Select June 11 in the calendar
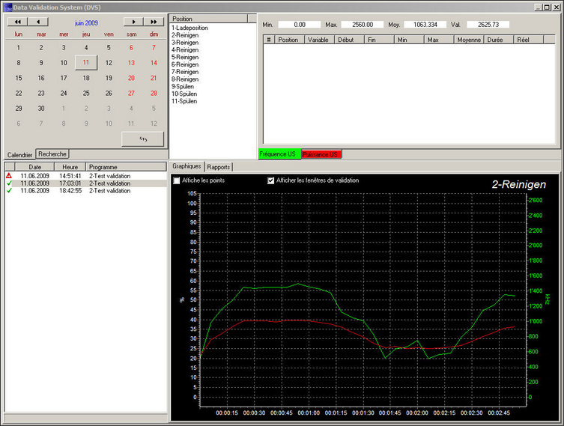Image resolution: width=564 pixels, height=426 pixels. pyautogui.click(x=86, y=63)
